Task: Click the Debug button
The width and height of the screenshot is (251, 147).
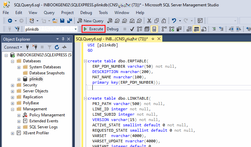Action: pyautogui.click(x=112, y=29)
